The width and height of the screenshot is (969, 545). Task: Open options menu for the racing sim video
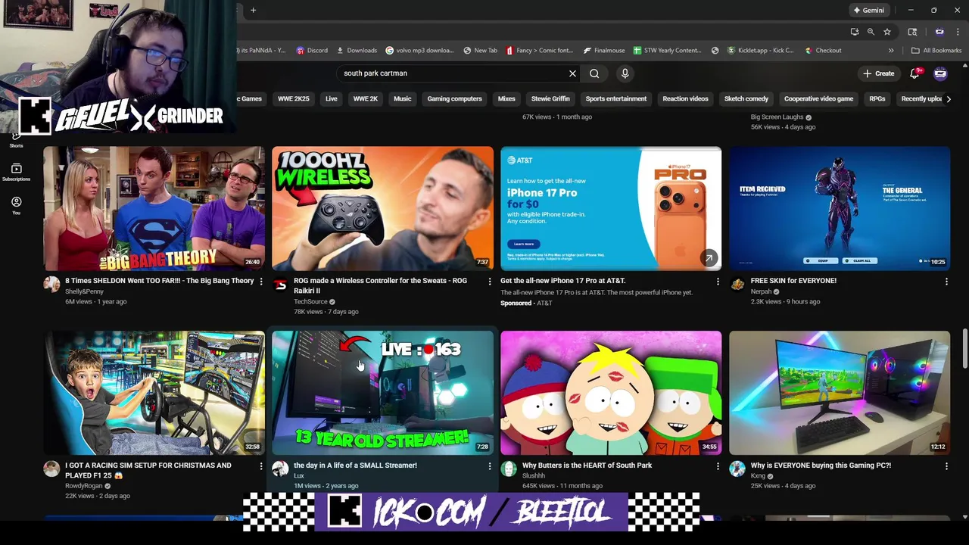click(x=261, y=466)
